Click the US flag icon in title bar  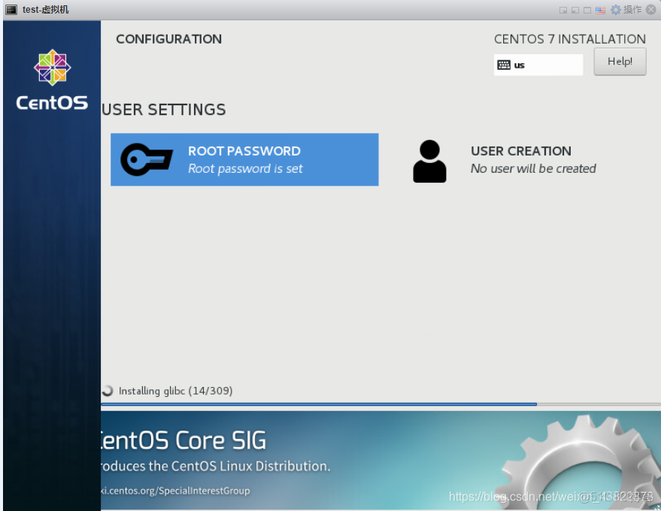pyautogui.click(x=600, y=10)
